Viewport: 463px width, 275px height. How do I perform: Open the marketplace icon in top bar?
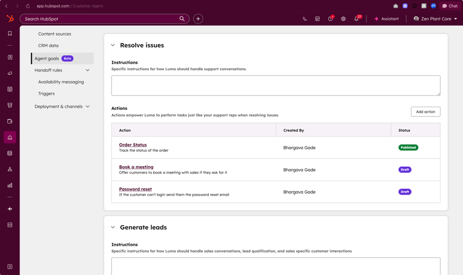317,19
